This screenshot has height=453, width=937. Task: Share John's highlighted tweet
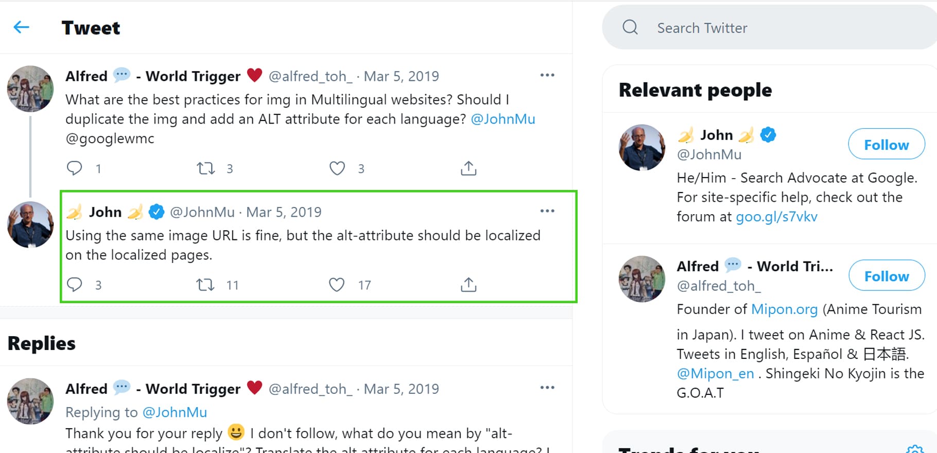468,285
